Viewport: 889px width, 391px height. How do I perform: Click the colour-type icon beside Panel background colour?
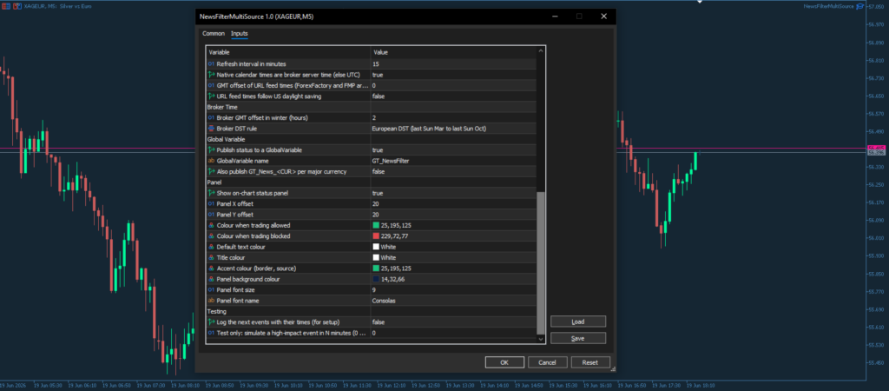click(x=211, y=279)
